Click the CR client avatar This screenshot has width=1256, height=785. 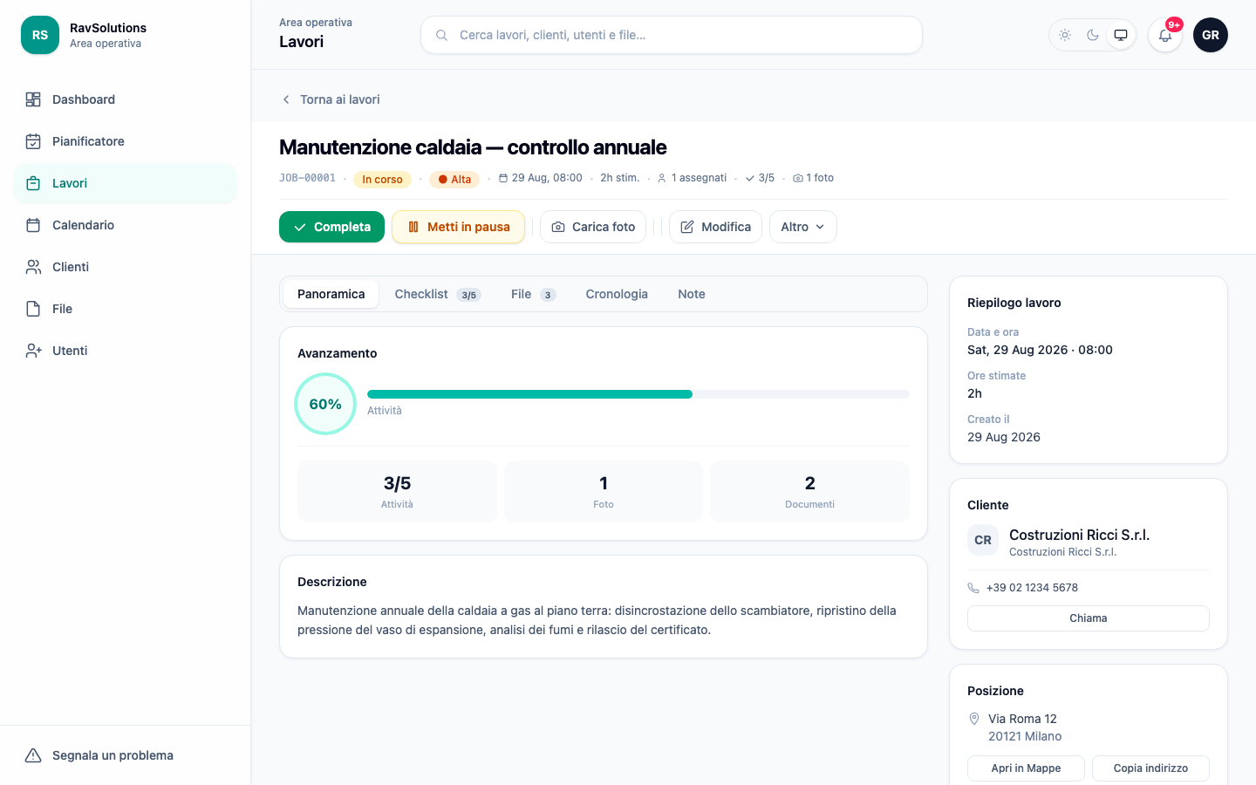point(983,540)
